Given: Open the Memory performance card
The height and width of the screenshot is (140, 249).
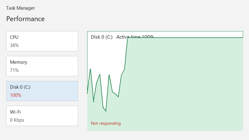Looking at the screenshot, I should click(42, 66).
